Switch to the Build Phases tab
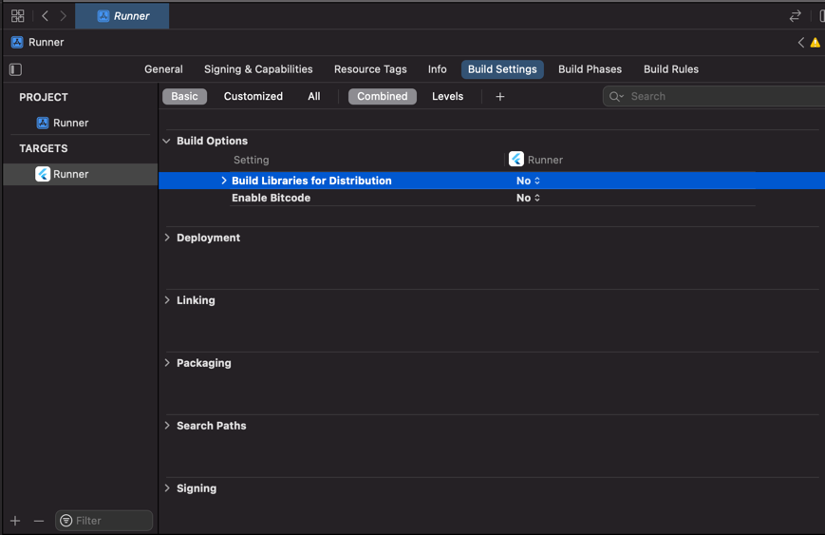Viewport: 825px width, 535px height. (590, 69)
